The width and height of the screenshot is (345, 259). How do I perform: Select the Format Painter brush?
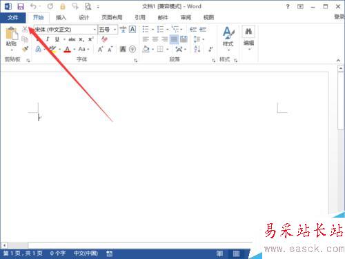pos(25,49)
